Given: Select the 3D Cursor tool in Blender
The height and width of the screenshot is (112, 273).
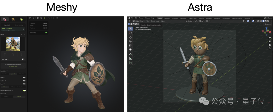Looking at the screenshot, I should click(130, 33).
